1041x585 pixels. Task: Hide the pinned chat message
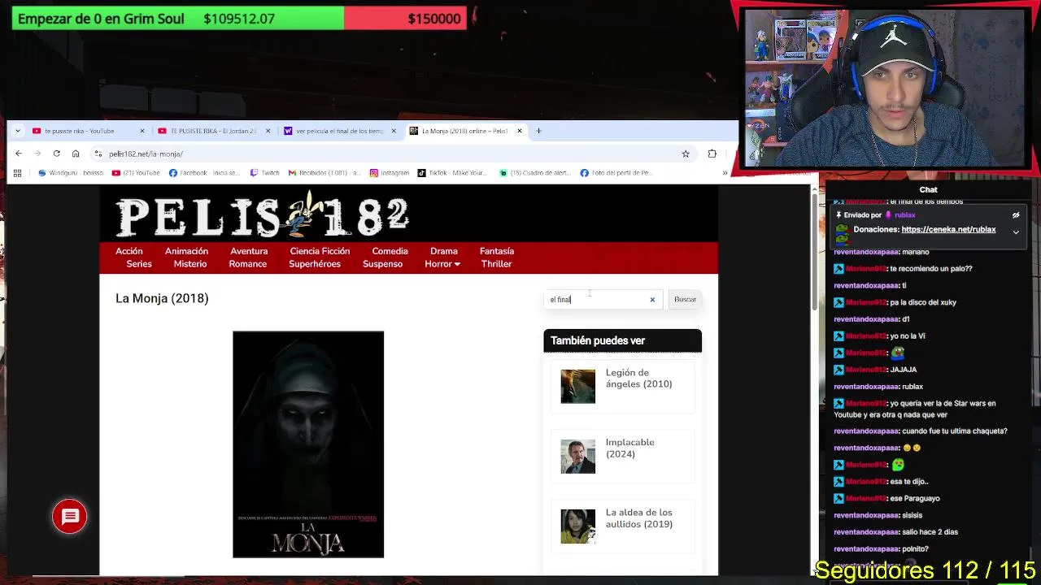pyautogui.click(x=1016, y=215)
